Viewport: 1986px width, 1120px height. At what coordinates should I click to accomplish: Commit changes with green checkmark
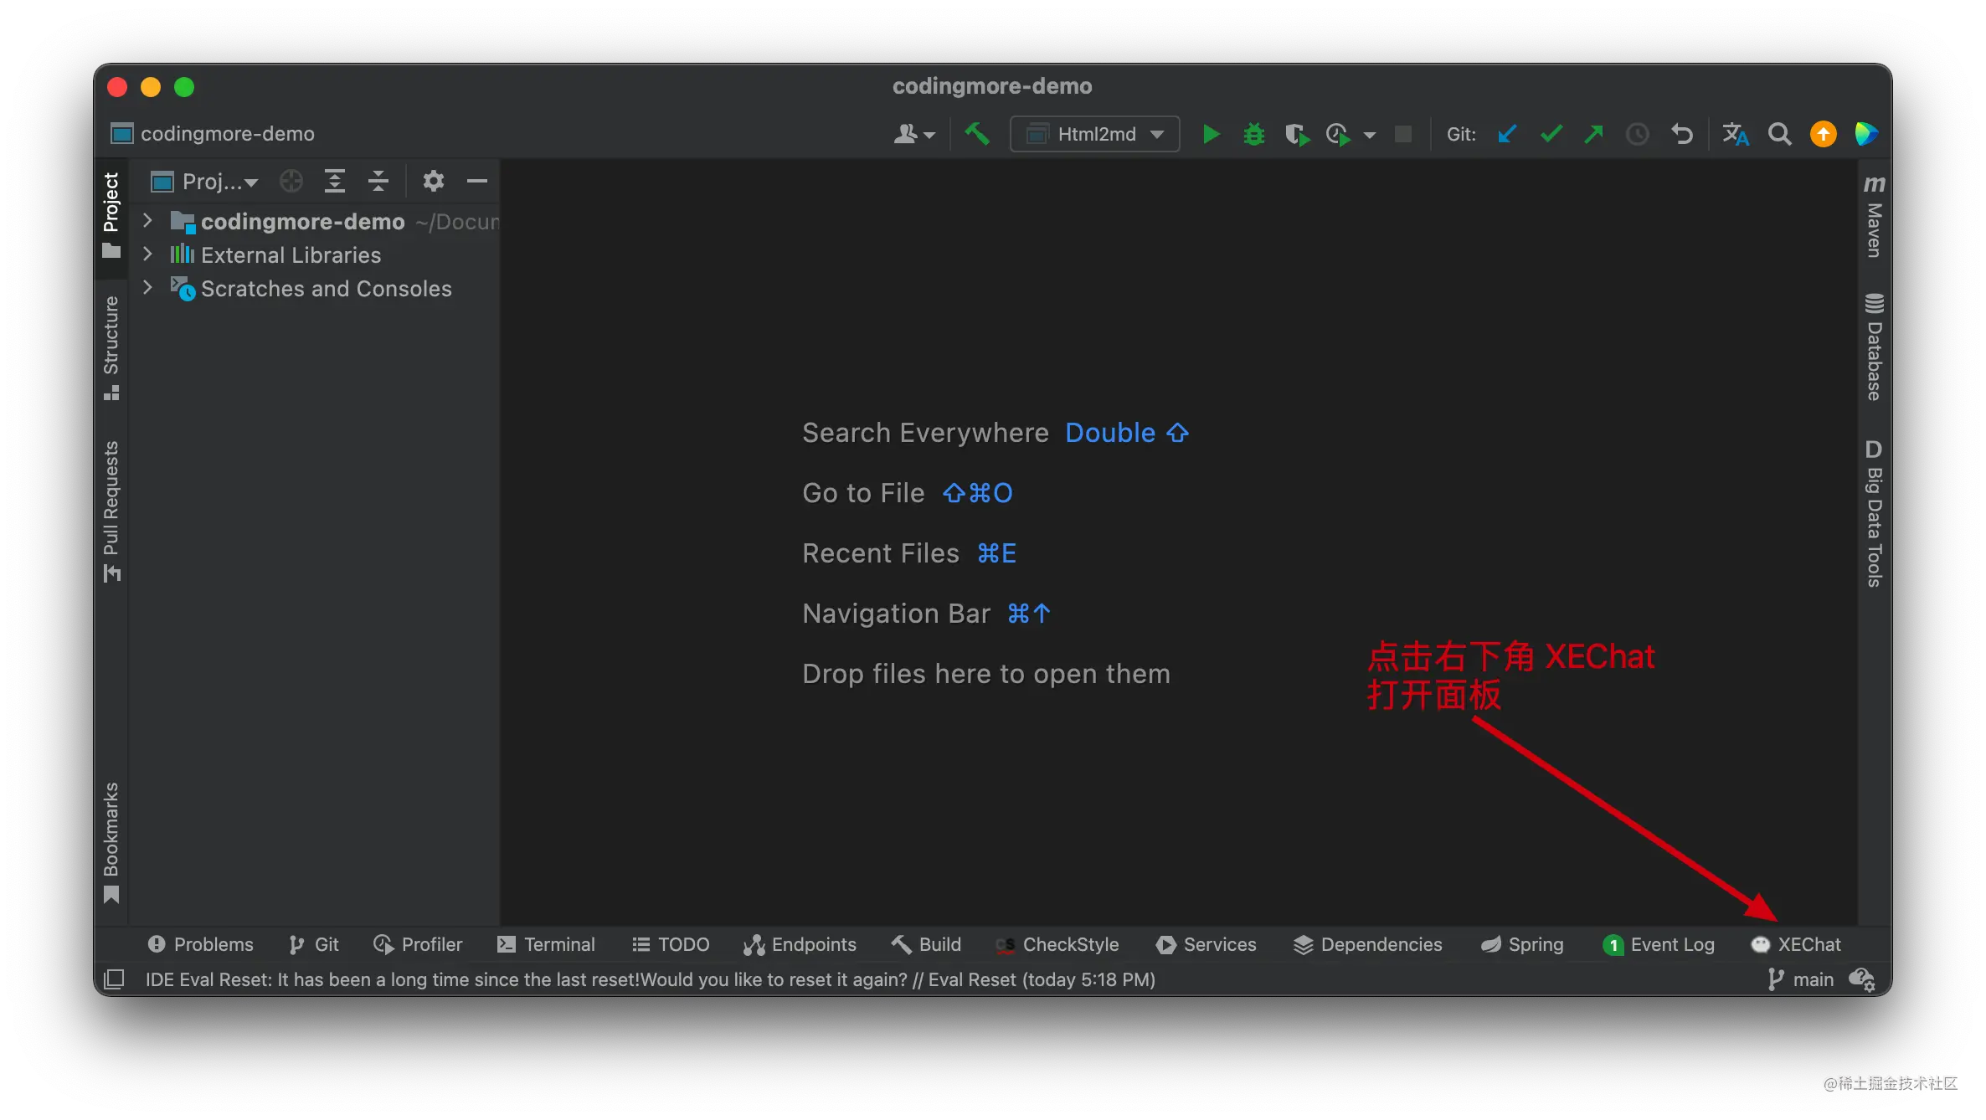[1551, 134]
